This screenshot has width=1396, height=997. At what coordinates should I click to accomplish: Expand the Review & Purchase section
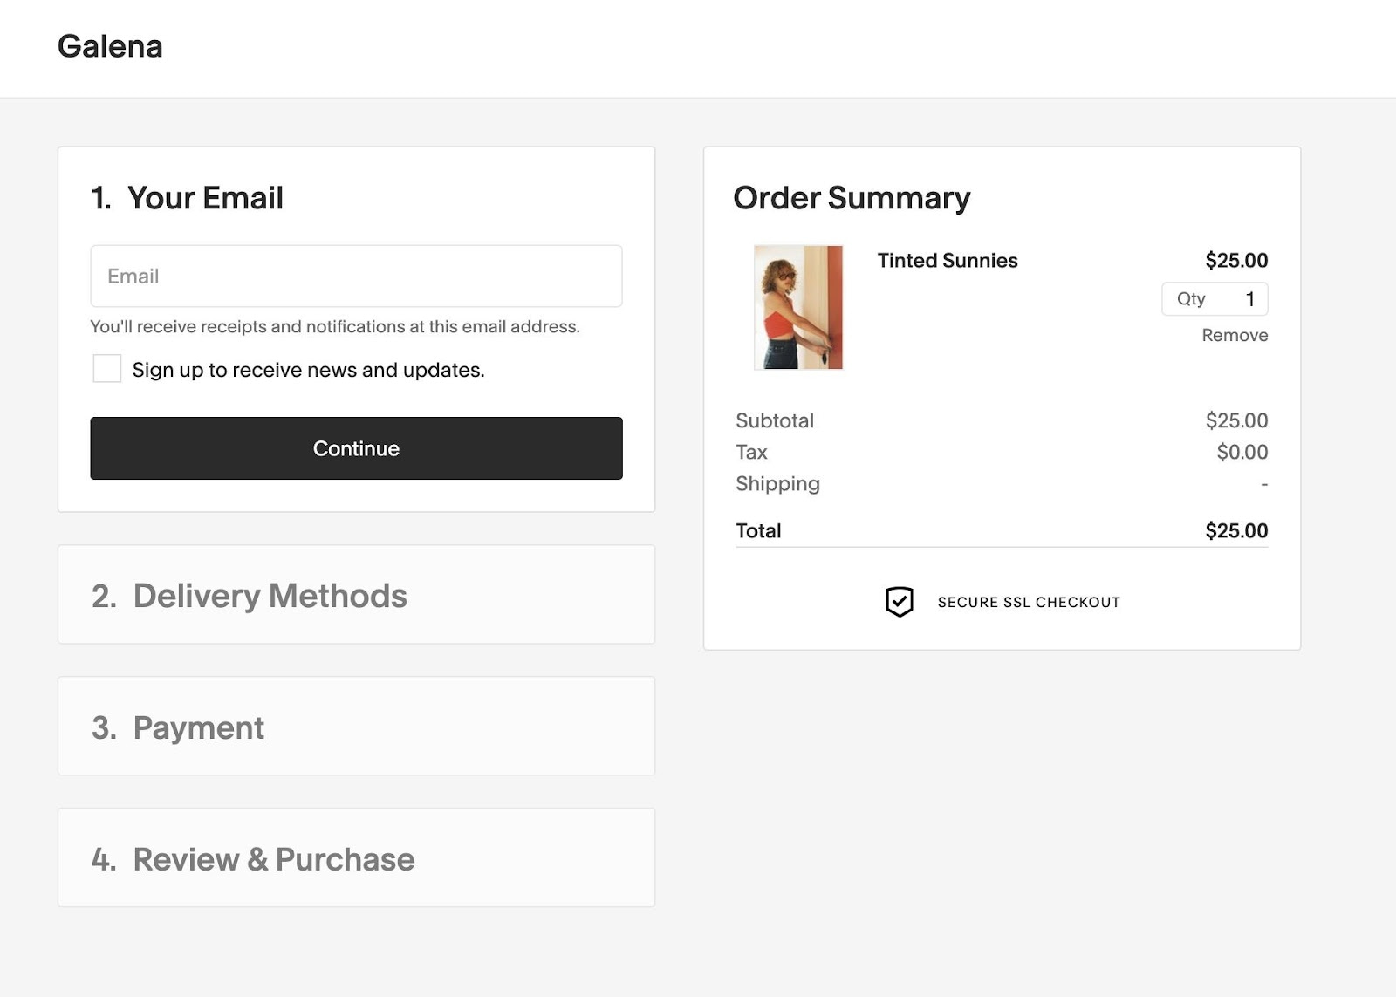click(x=272, y=858)
